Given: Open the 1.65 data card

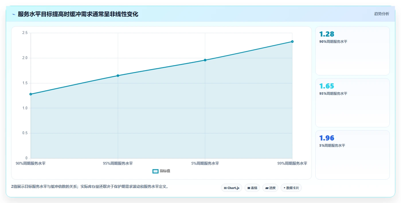Looking at the screenshot, I should click(353, 103).
